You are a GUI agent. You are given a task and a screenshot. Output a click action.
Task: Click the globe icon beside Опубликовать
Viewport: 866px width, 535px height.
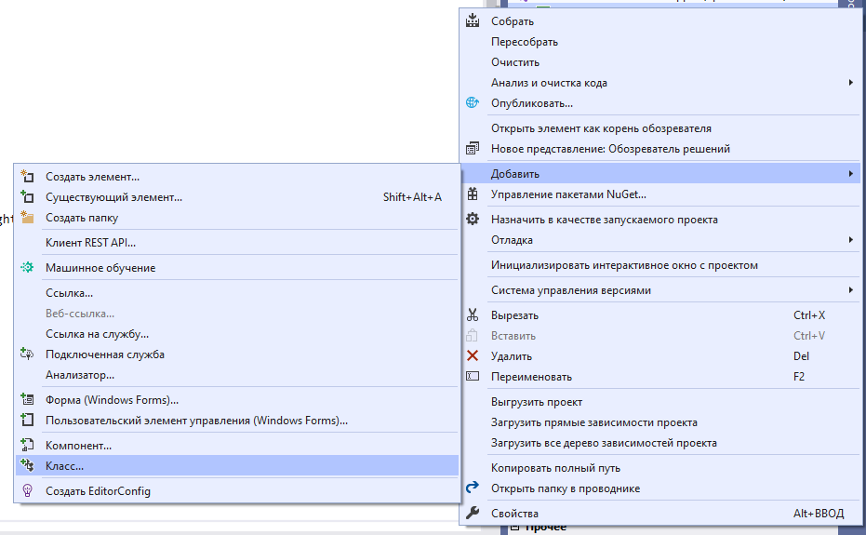[473, 103]
